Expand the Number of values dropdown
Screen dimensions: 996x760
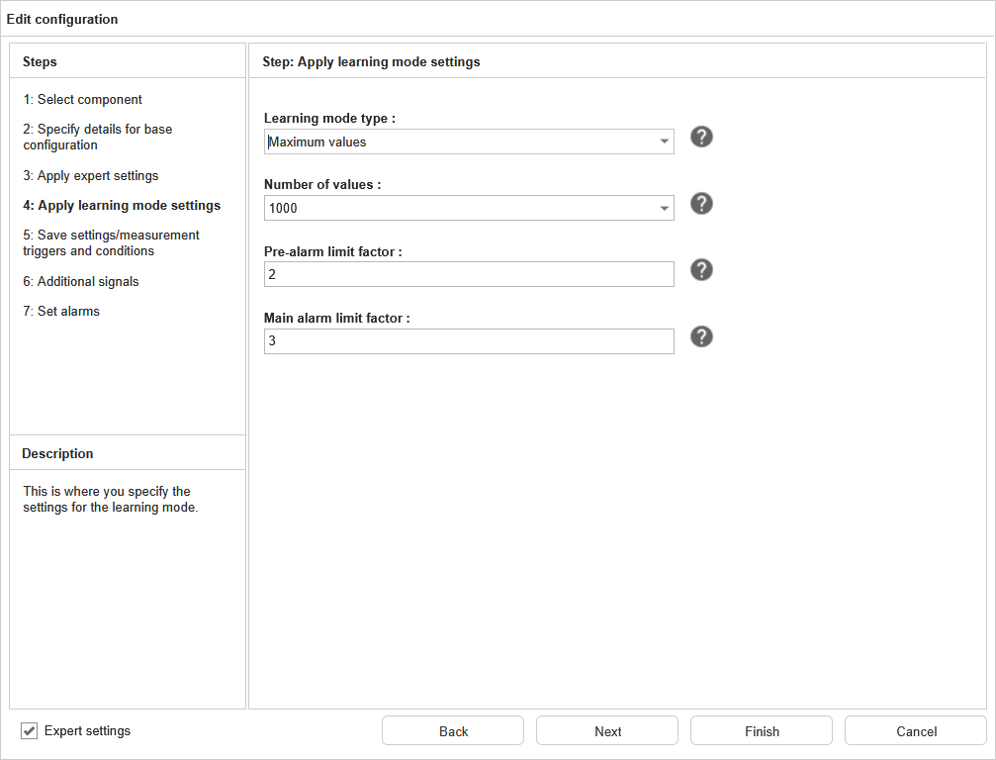[x=664, y=208]
